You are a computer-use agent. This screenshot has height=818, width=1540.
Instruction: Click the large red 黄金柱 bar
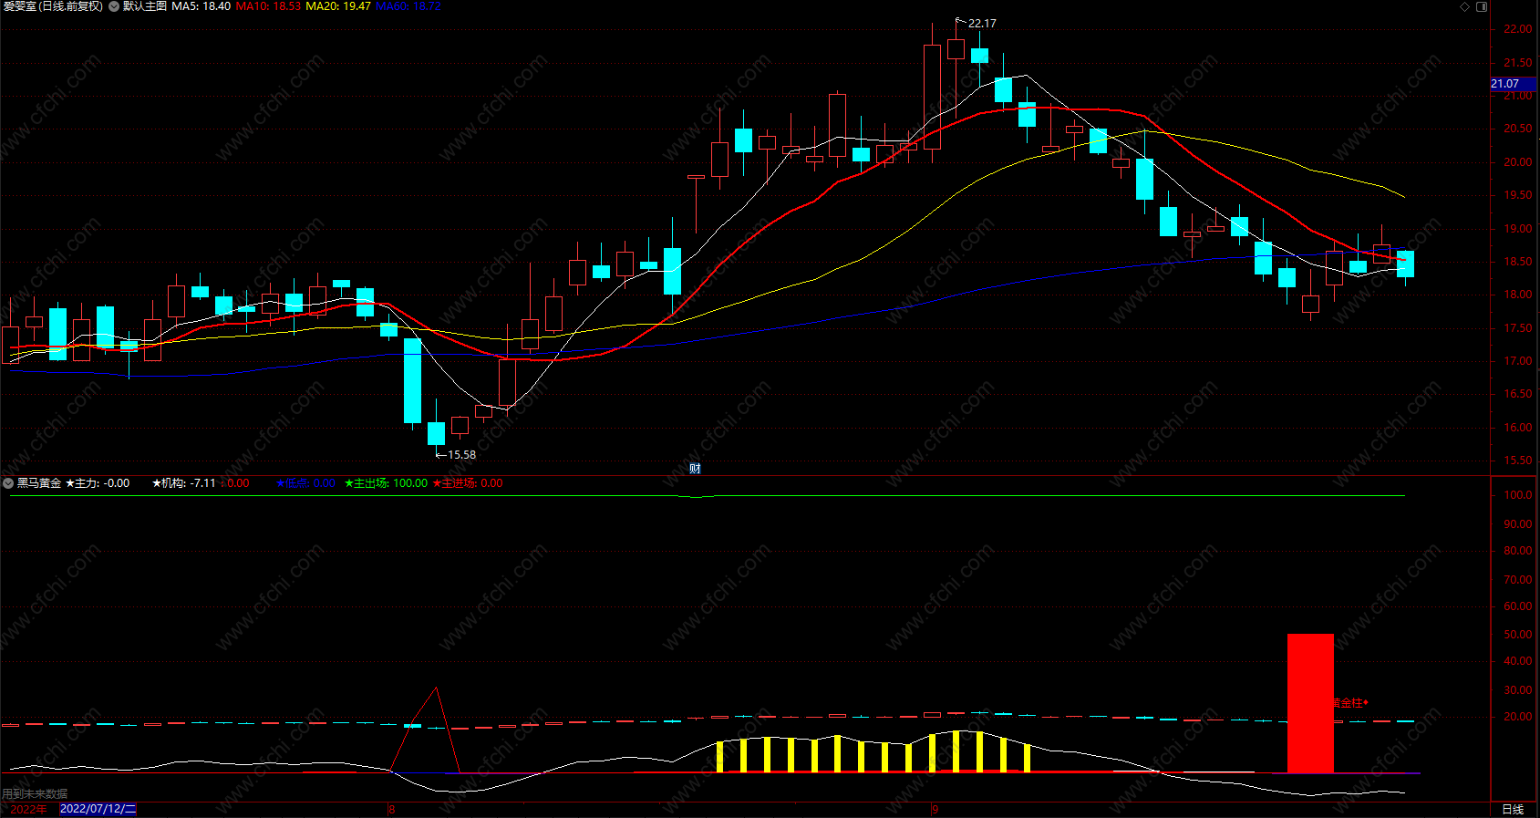pos(1310,703)
